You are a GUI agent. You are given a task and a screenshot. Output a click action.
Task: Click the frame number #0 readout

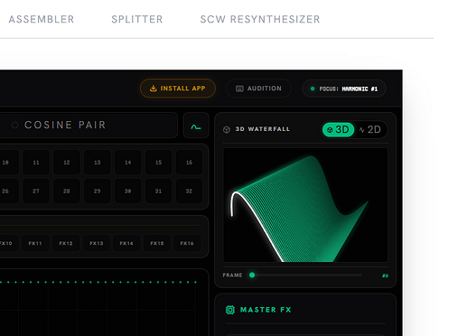pyautogui.click(x=385, y=275)
